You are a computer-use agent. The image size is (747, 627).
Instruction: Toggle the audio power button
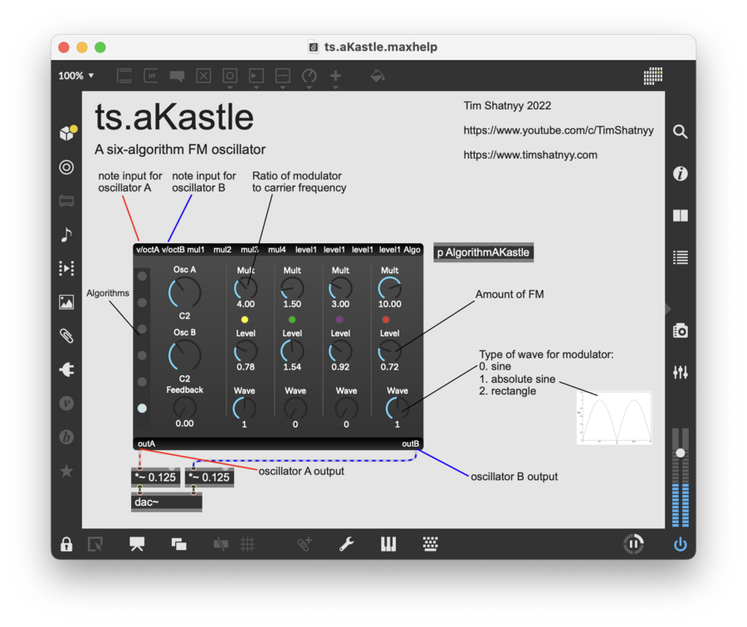click(681, 545)
